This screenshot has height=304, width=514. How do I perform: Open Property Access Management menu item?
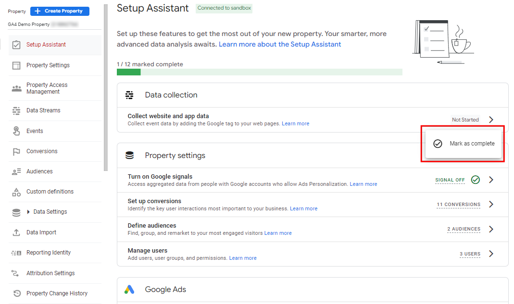tap(55, 88)
